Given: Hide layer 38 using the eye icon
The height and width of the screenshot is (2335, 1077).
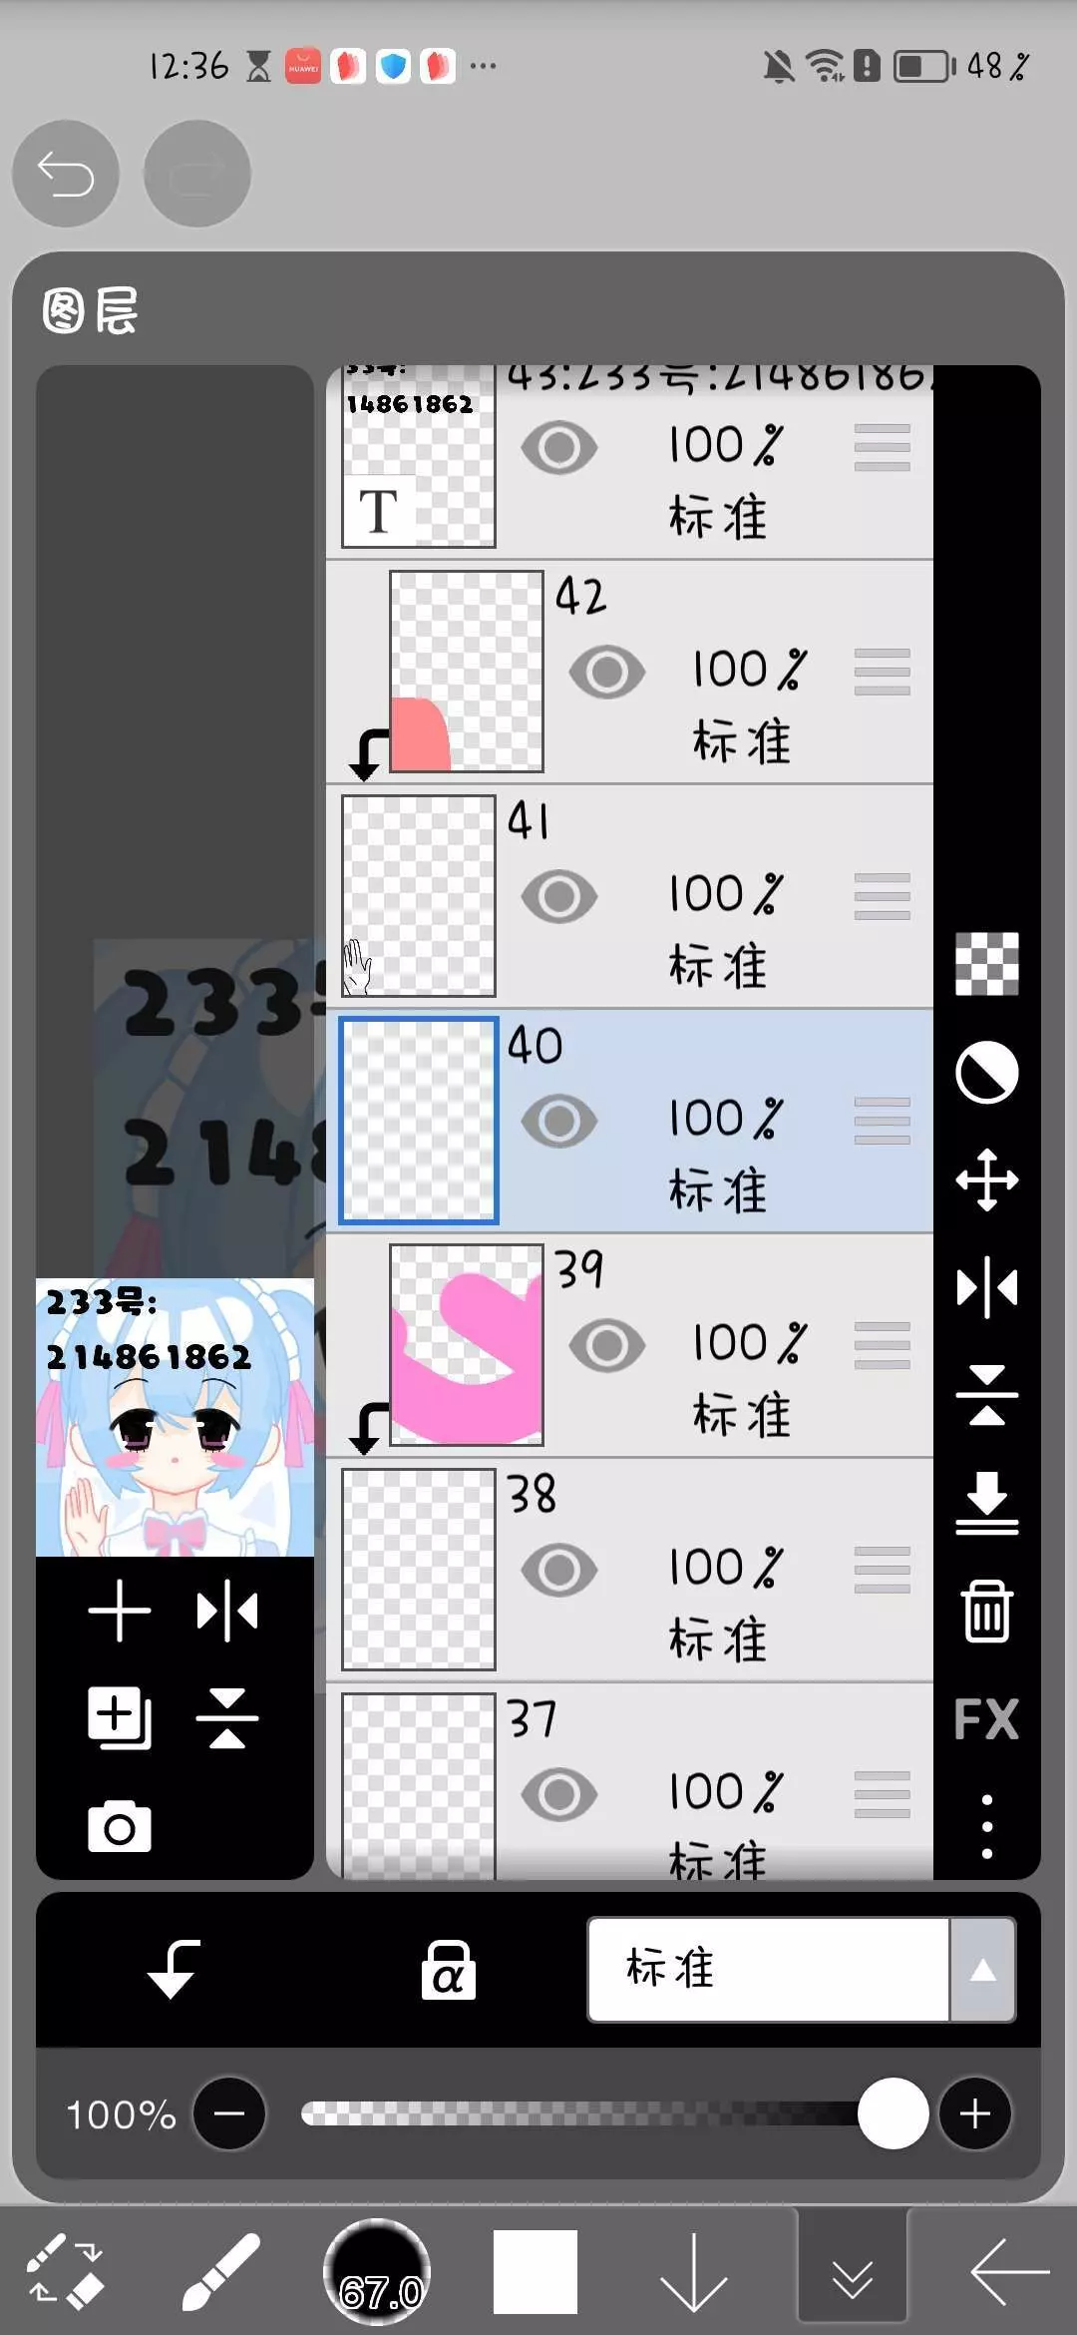Looking at the screenshot, I should pos(559,1570).
